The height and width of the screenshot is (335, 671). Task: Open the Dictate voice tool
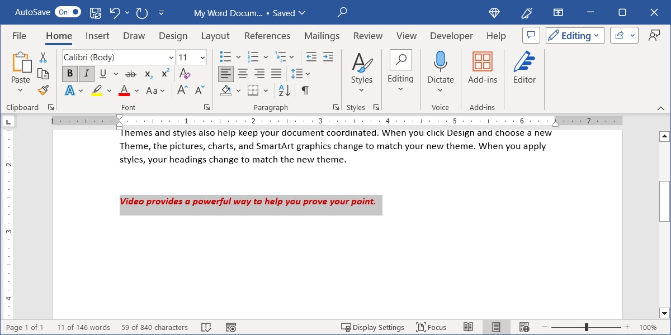pos(441,66)
